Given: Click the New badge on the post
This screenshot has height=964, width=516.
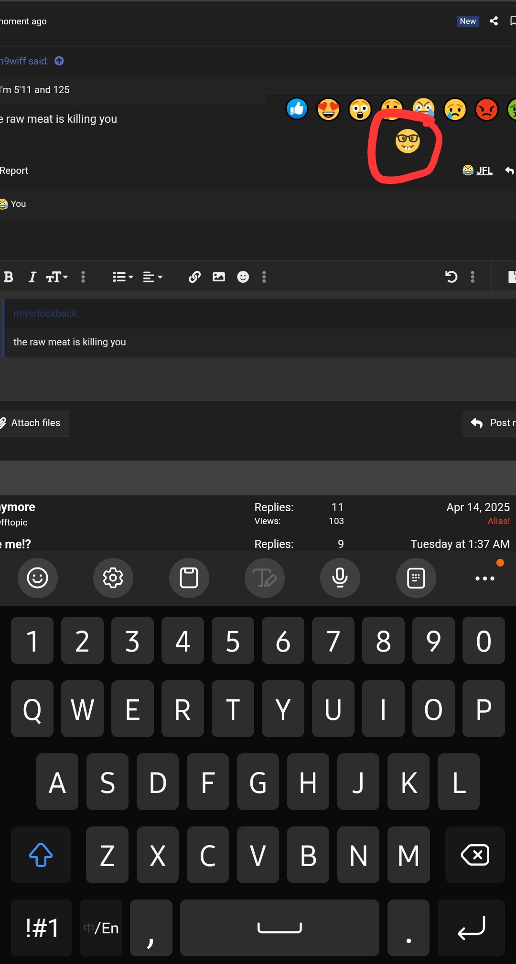Looking at the screenshot, I should (x=468, y=21).
